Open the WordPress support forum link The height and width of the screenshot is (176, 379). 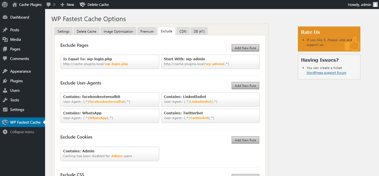click(326, 73)
